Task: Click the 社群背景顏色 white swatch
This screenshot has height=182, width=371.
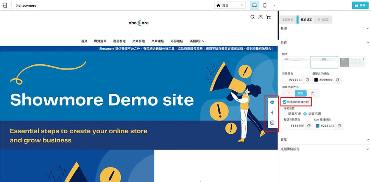Action: [x=287, y=126]
